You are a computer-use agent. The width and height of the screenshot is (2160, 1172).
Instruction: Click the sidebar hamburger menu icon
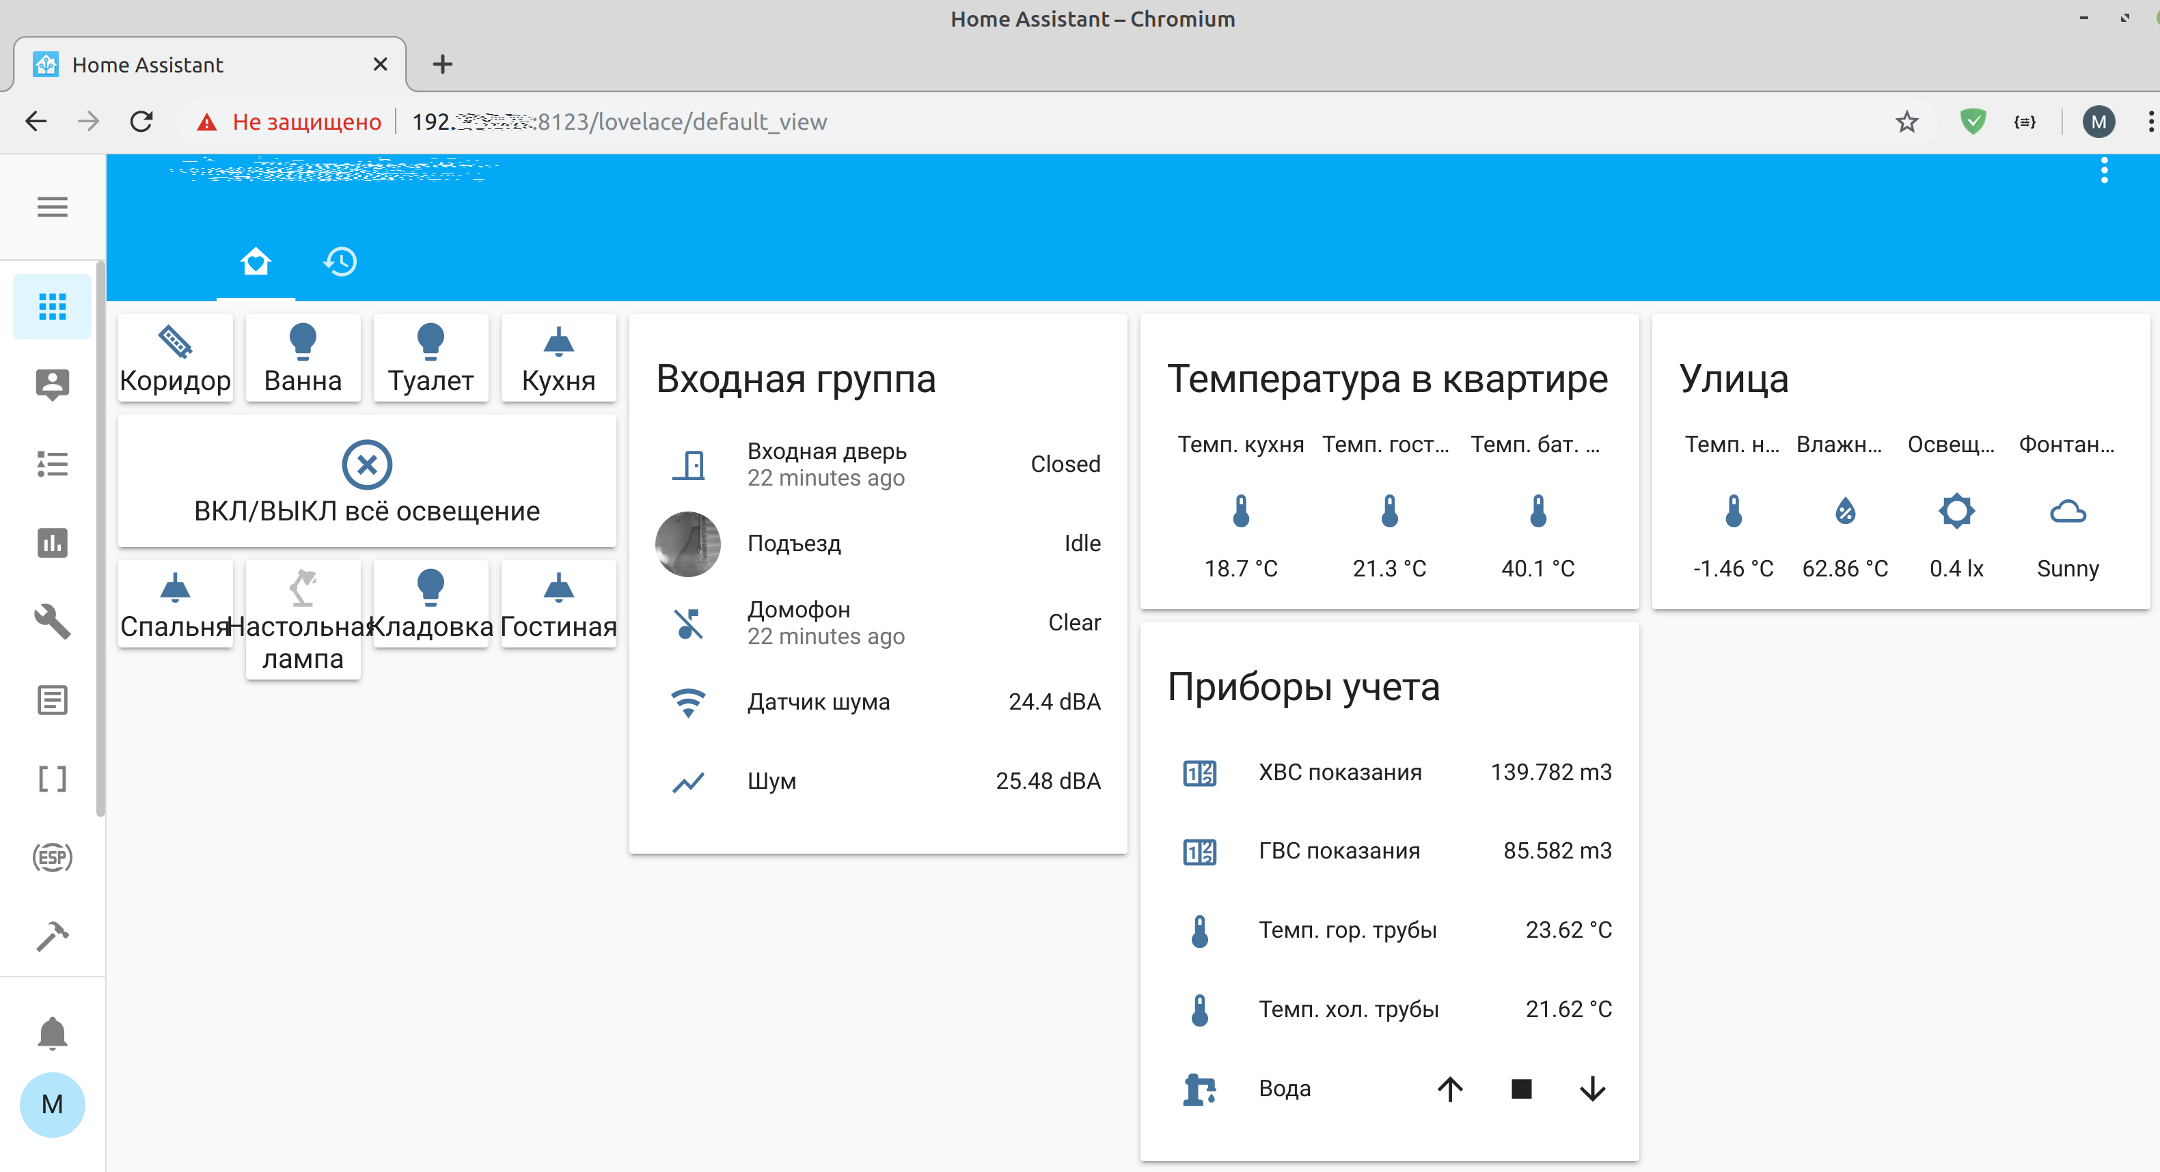[52, 206]
